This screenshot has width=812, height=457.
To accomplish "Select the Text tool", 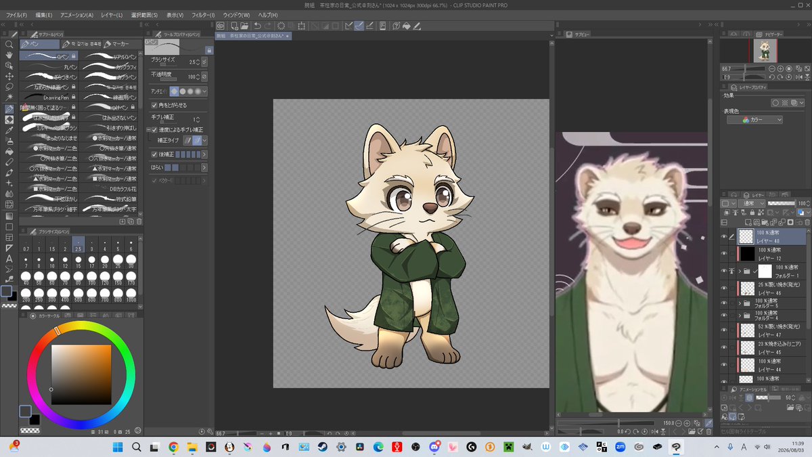I will click(x=9, y=259).
